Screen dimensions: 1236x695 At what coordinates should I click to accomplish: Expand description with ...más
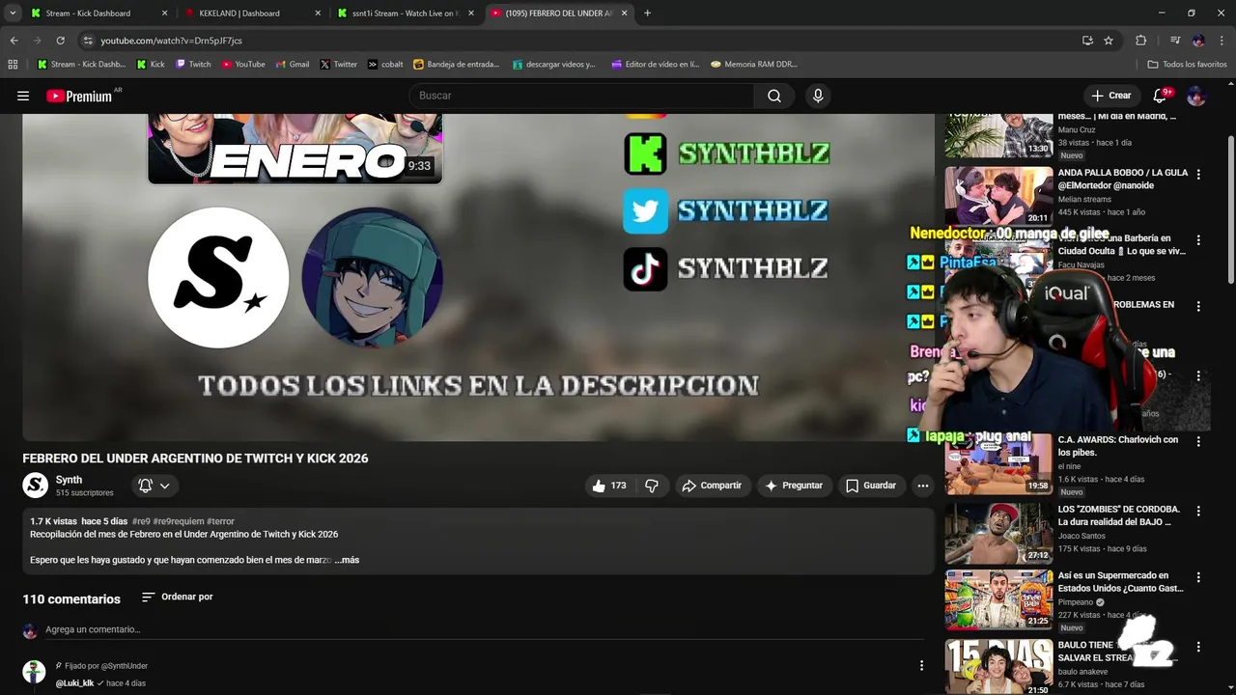click(x=347, y=560)
